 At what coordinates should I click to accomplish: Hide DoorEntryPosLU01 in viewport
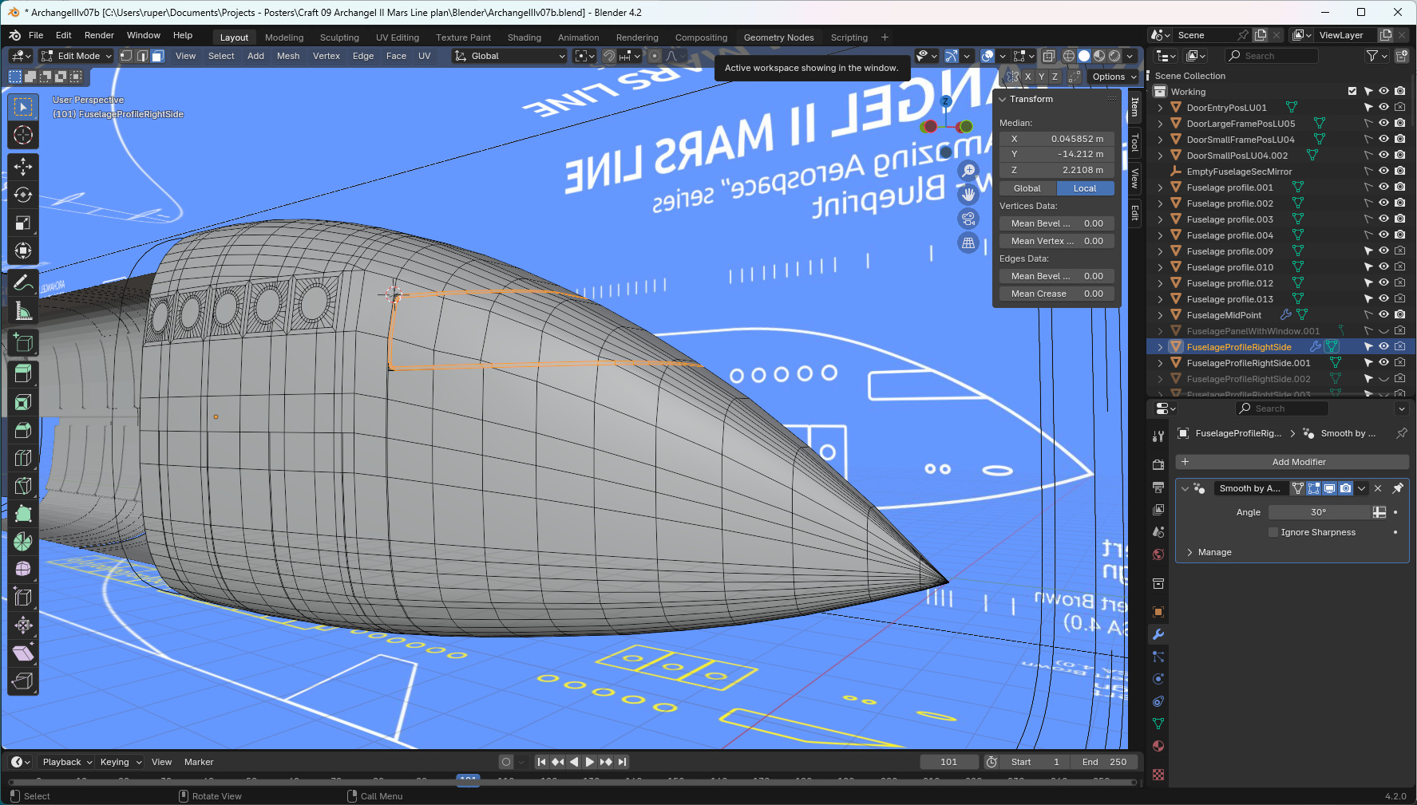click(x=1383, y=107)
